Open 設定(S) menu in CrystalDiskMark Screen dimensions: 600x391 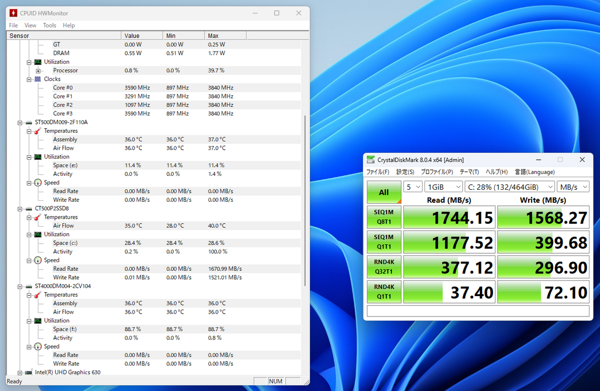point(405,172)
